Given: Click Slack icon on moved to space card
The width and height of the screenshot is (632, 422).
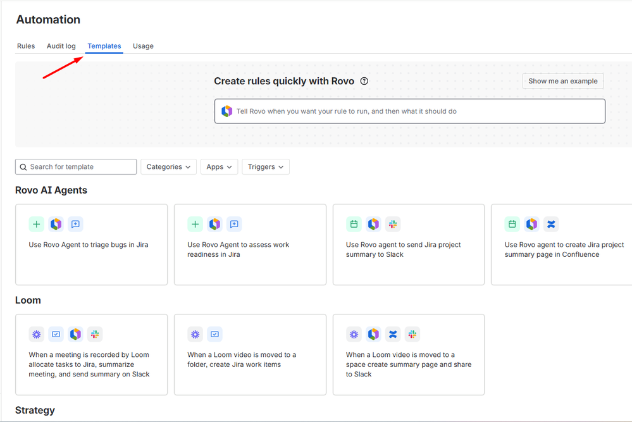Looking at the screenshot, I should coord(412,334).
